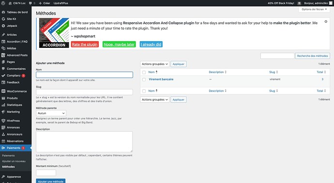
Task: Click the Ajouter une méthode submit button
Action: click(x=51, y=181)
